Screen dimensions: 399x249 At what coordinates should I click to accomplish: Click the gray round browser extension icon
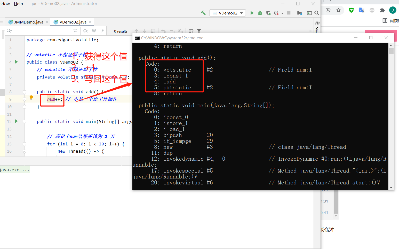tap(372, 10)
